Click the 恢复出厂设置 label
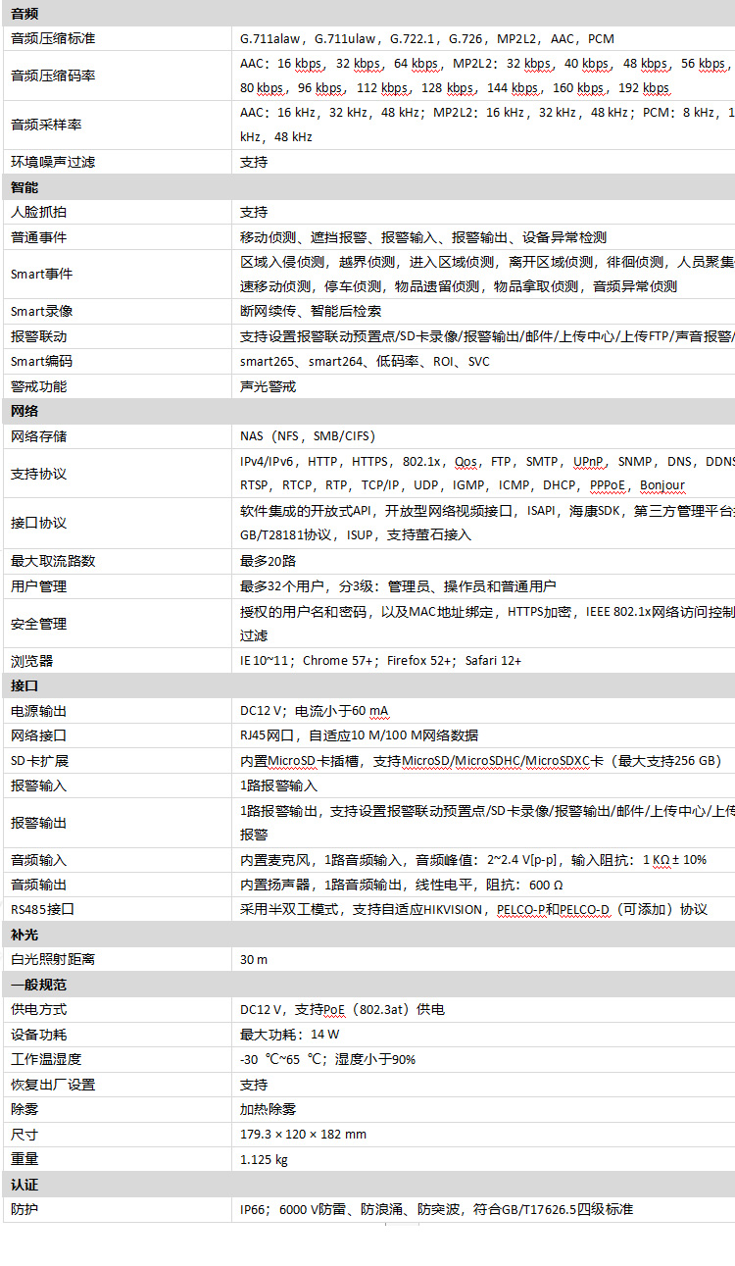Image resolution: width=735 pixels, height=1266 pixels. pyautogui.click(x=53, y=1085)
